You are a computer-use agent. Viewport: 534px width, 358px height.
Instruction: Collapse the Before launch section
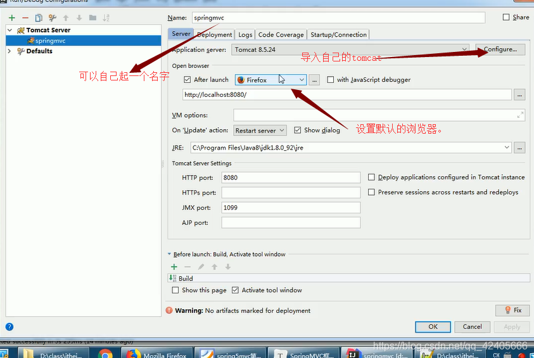(169, 254)
